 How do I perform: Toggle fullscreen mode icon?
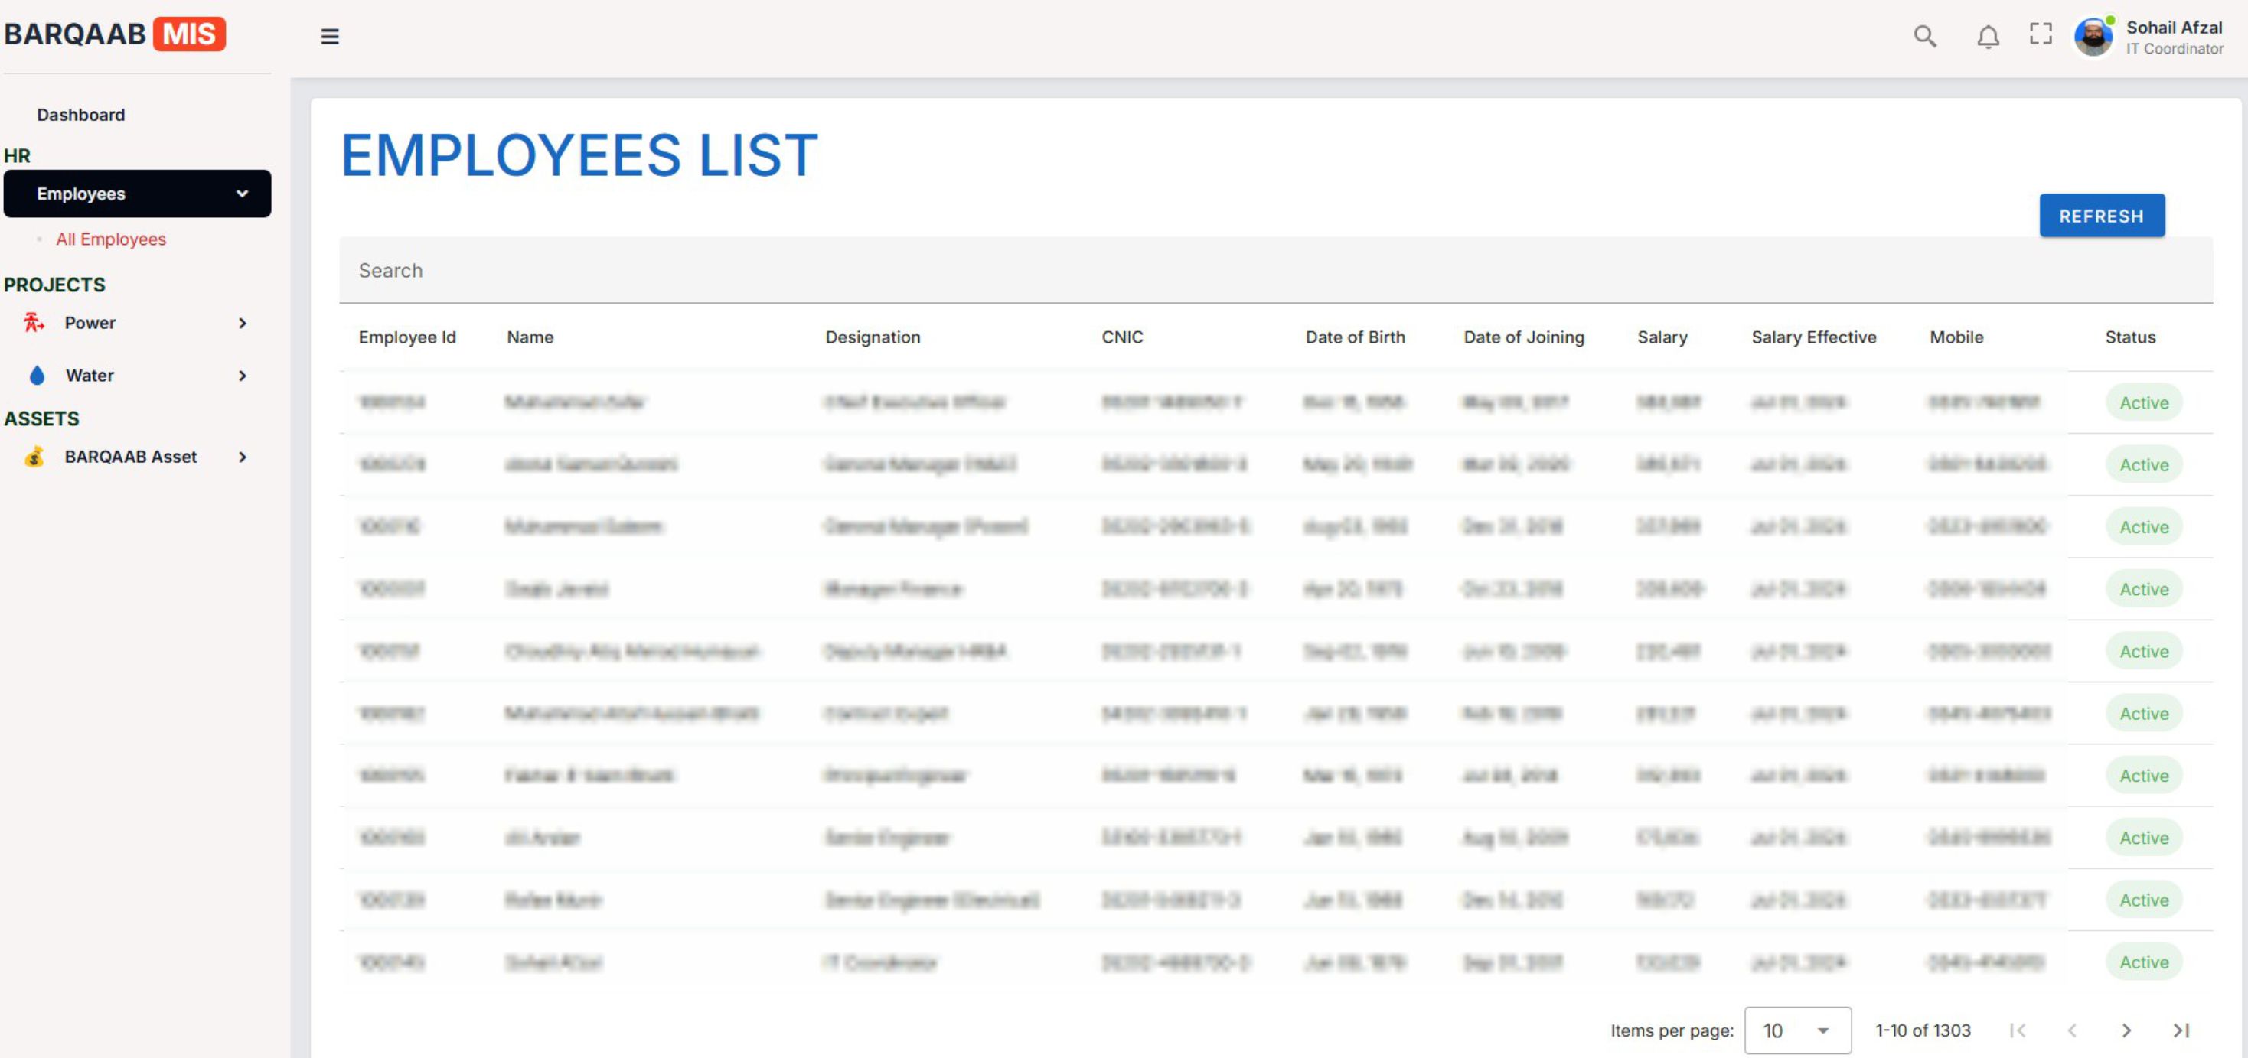point(2041,35)
